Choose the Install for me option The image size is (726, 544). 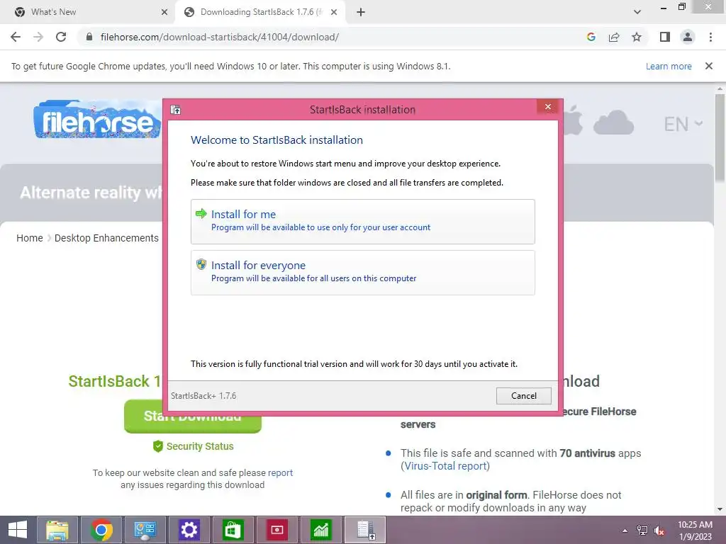pyautogui.click(x=362, y=222)
